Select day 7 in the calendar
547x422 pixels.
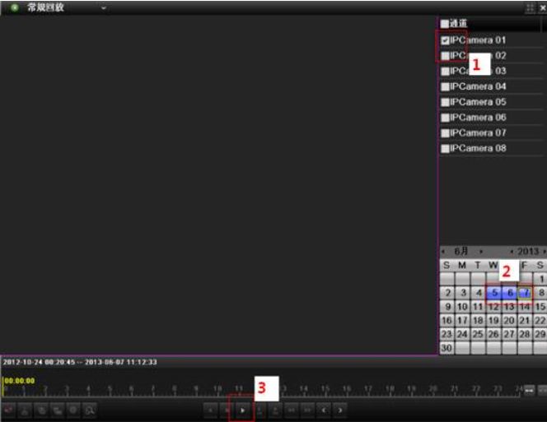[x=525, y=293]
